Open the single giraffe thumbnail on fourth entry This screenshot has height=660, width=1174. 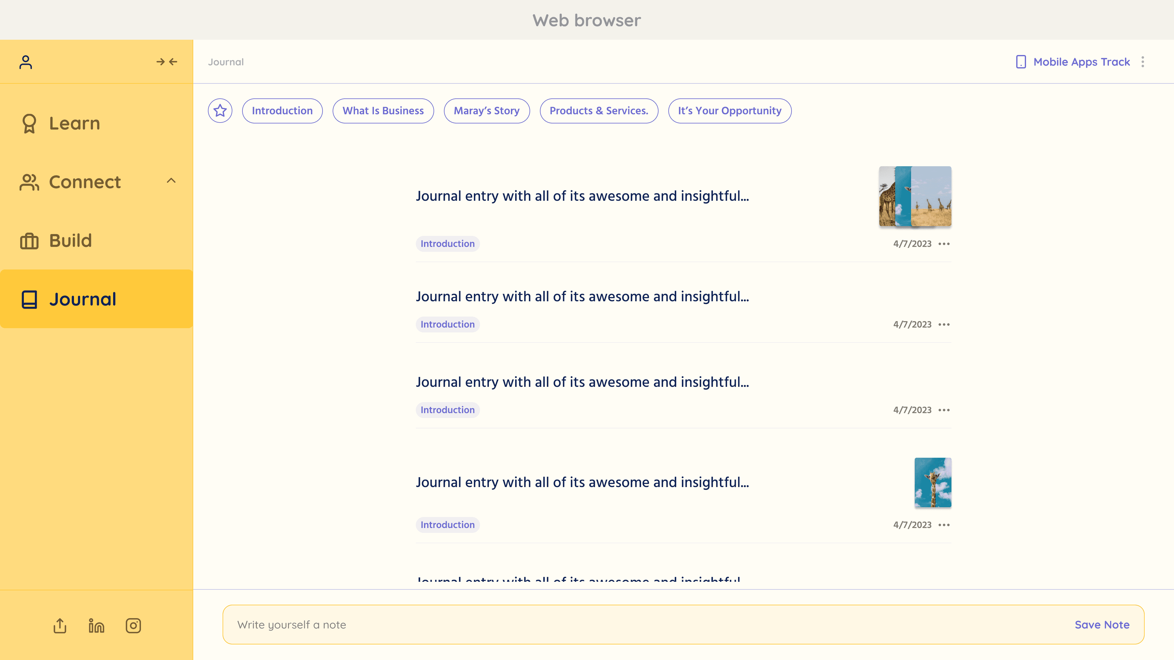pyautogui.click(x=933, y=483)
